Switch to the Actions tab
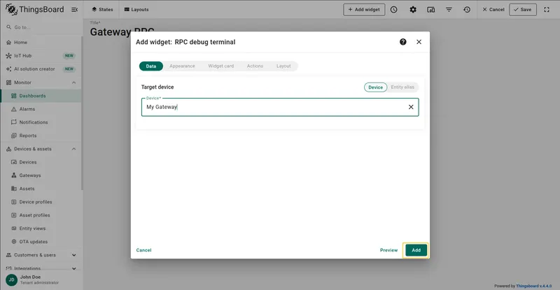This screenshot has height=290, width=560. tap(255, 66)
